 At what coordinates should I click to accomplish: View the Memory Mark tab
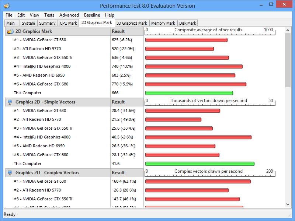click(x=163, y=23)
